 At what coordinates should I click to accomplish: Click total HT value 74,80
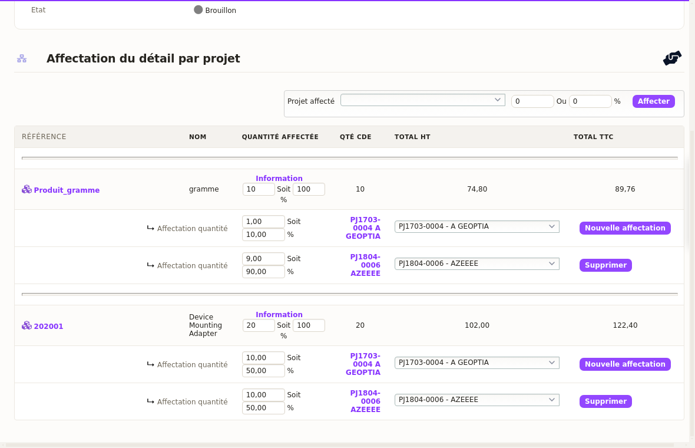[x=477, y=189]
